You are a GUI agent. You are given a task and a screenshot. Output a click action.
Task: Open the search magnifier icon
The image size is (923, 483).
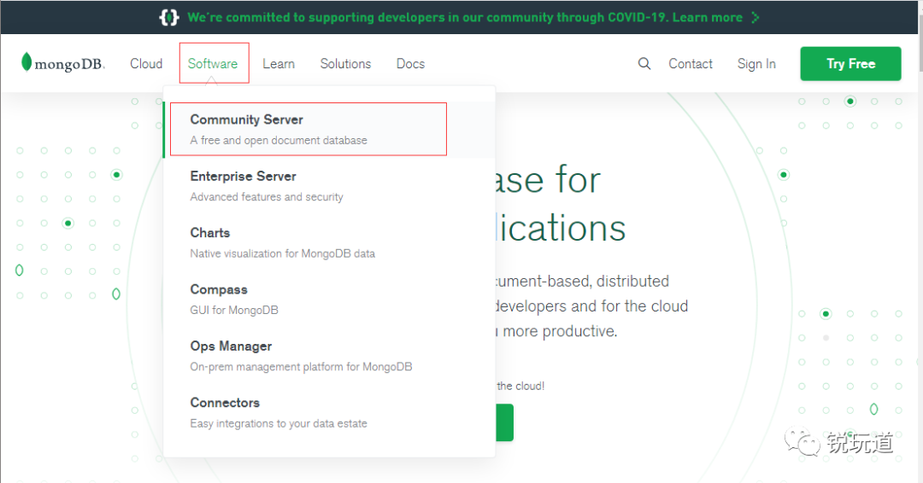click(x=644, y=63)
